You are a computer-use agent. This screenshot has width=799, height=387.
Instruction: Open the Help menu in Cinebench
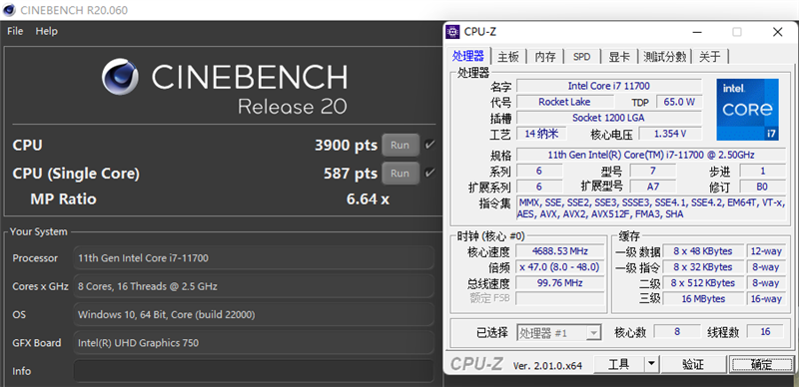[46, 31]
